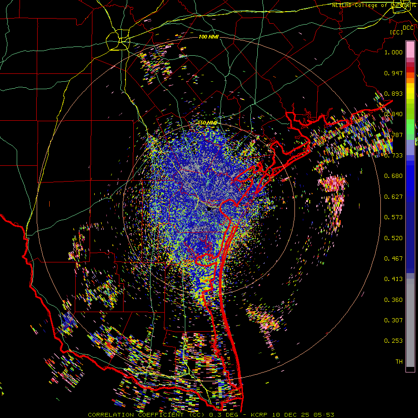Click the CORRELATION COEFFICIENT (CC) caption text
418x418 pixels.
coord(146,415)
